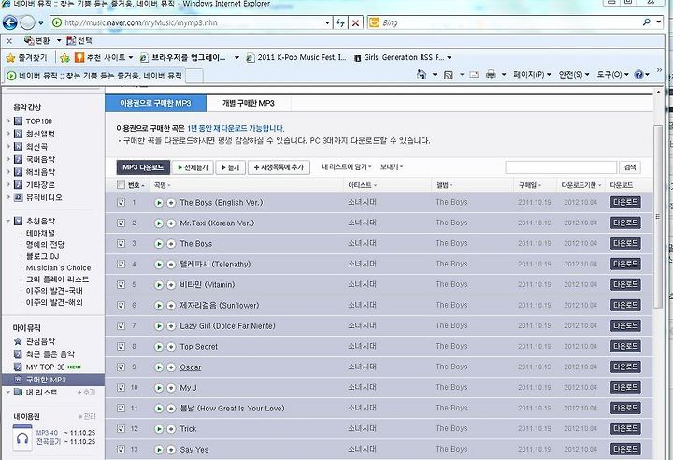Play the song Mr.Taxi (Korean Ver.)
Image resolution: width=673 pixels, height=460 pixels.
click(159, 223)
